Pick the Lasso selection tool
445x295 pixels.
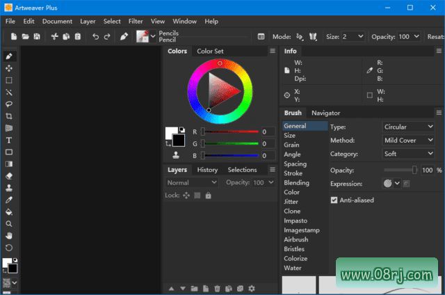[9, 104]
